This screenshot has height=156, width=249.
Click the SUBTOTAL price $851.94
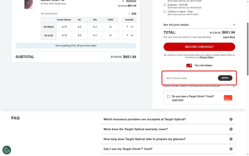[130, 57]
